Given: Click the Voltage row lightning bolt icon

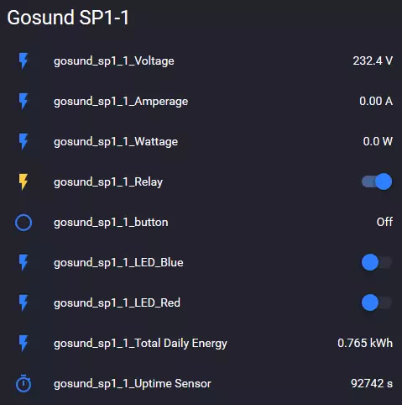Looking at the screenshot, I should click(x=23, y=60).
